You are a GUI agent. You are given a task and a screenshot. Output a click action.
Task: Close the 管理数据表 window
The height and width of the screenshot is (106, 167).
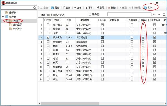coord(163,3)
